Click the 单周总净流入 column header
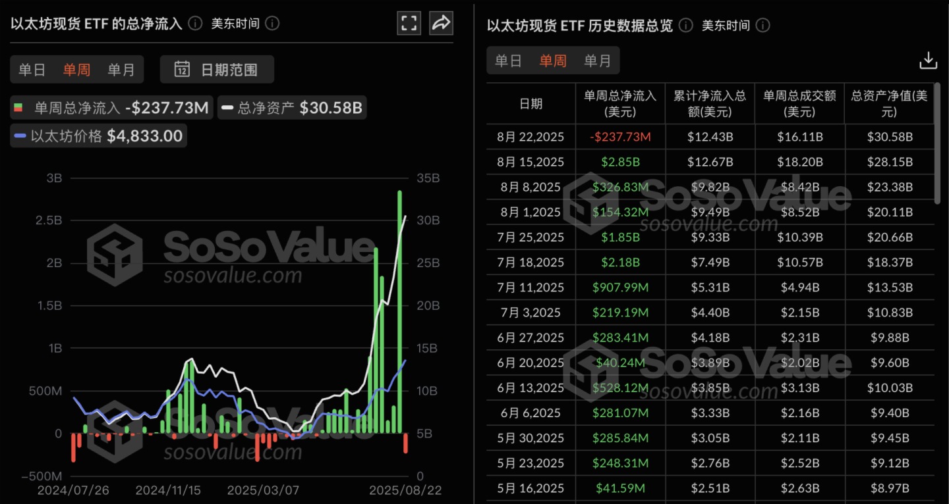 pyautogui.click(x=620, y=103)
